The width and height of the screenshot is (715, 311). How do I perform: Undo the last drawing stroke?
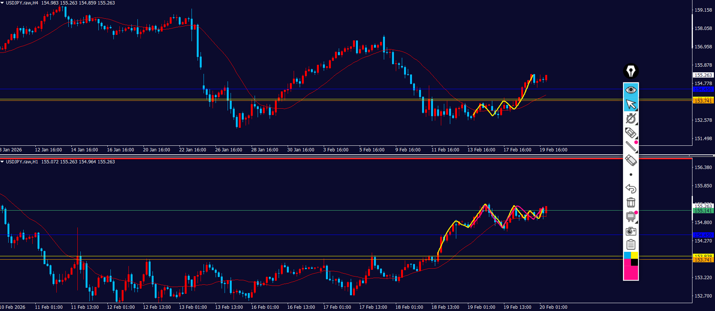[x=631, y=188]
